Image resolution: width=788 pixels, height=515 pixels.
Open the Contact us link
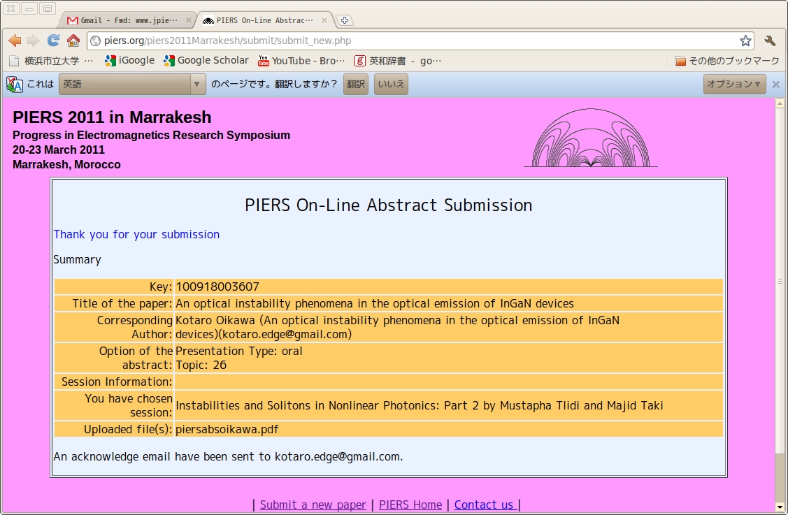click(x=485, y=505)
